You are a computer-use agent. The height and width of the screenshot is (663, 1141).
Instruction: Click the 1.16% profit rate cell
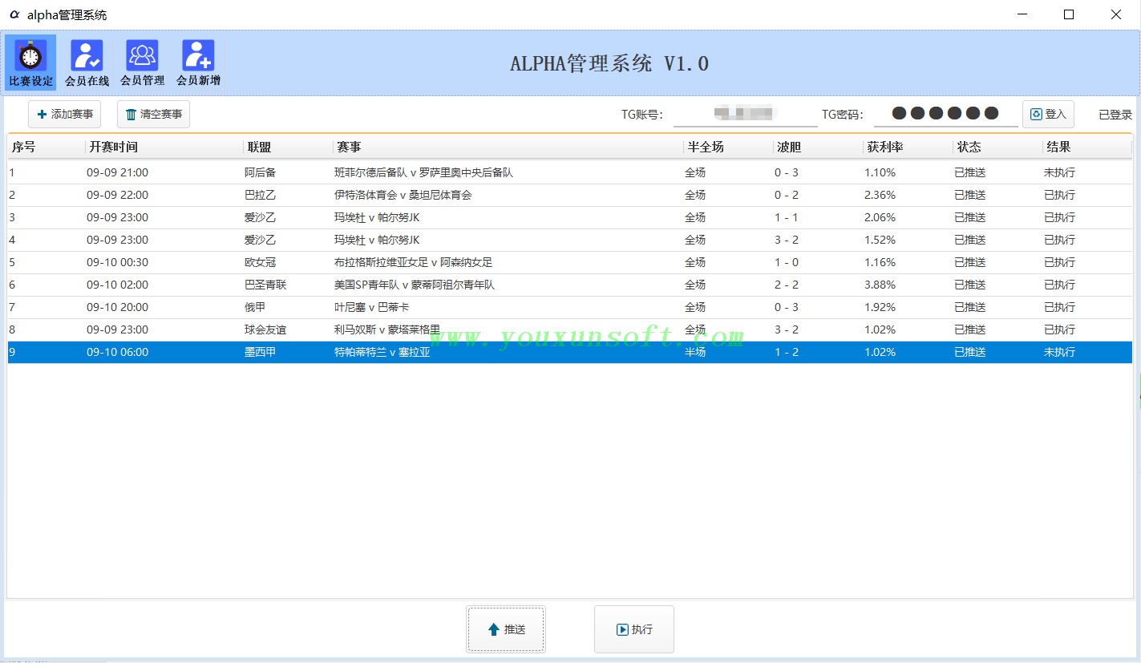click(x=880, y=262)
